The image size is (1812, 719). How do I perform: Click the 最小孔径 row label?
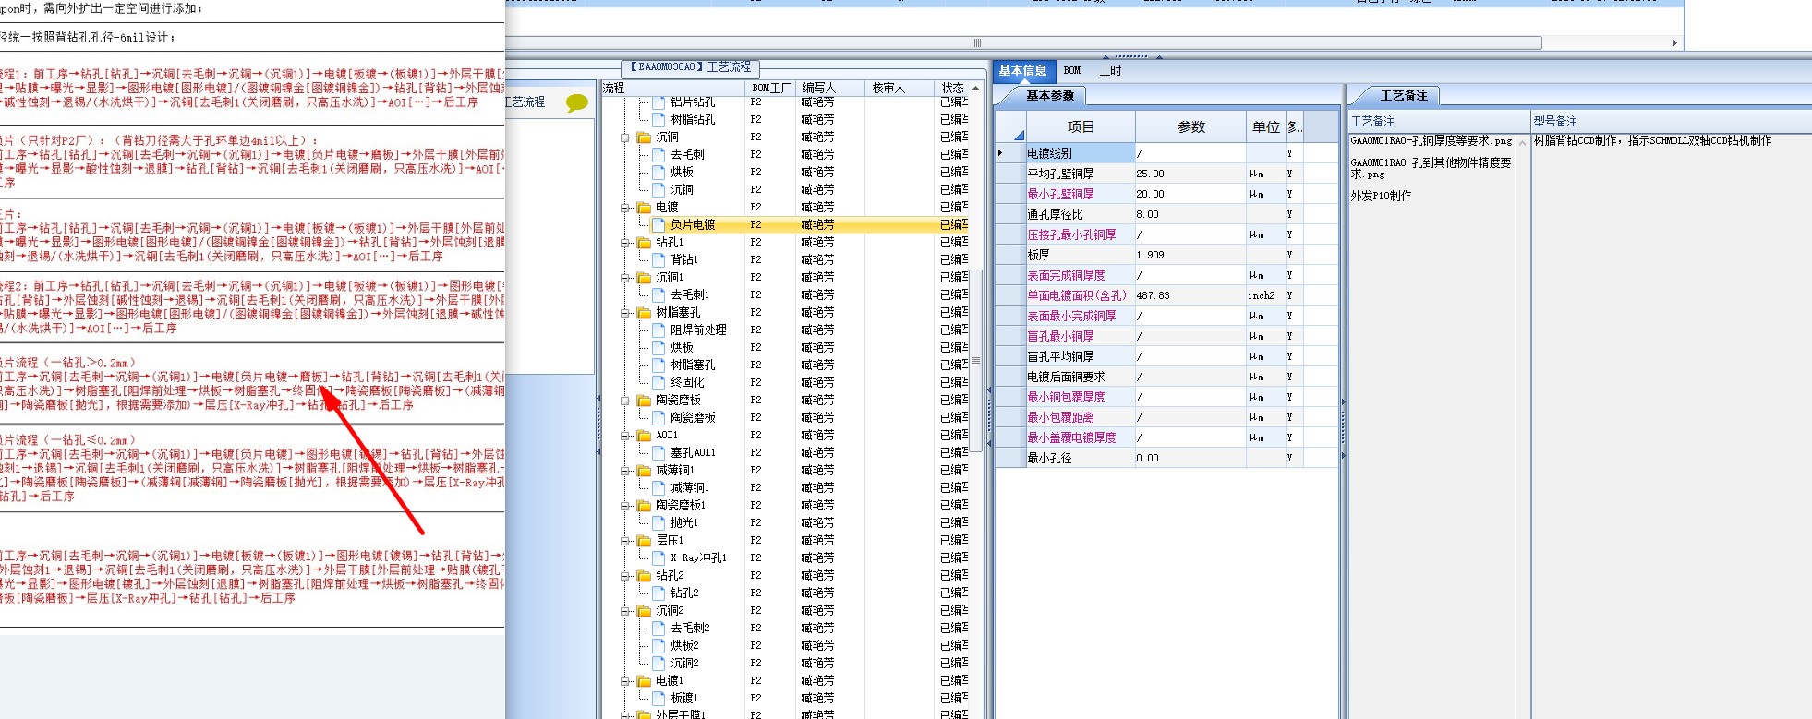coord(1081,458)
